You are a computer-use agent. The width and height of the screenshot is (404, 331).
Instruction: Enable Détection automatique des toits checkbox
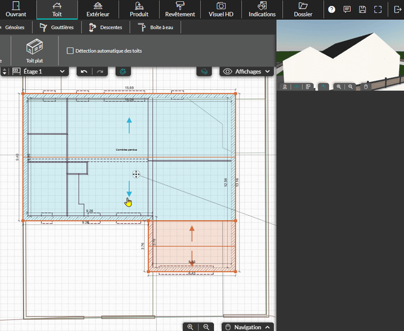(70, 51)
